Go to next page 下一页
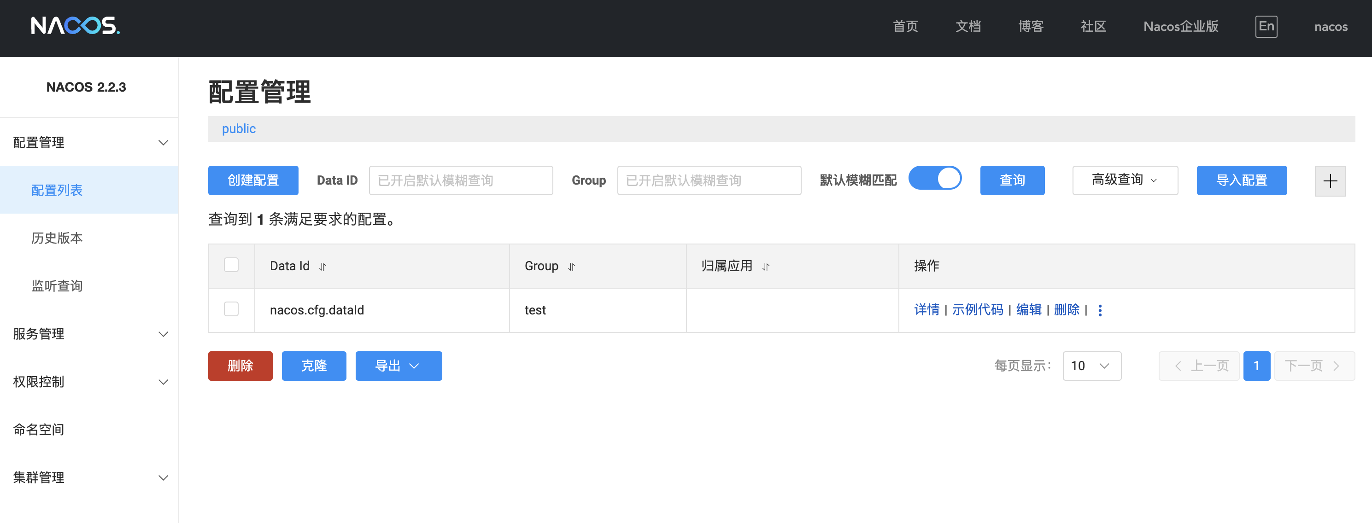The height and width of the screenshot is (523, 1372). (x=1313, y=366)
